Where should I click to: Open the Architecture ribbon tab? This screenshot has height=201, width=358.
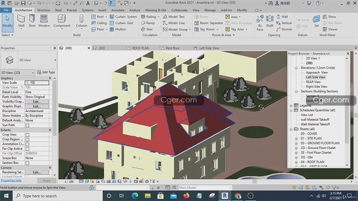coord(23,10)
